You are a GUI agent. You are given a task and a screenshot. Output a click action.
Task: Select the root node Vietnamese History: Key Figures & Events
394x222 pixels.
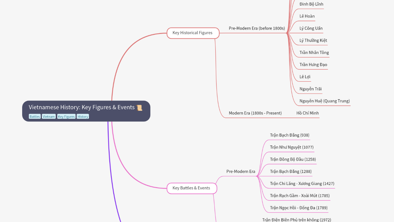click(x=86, y=111)
